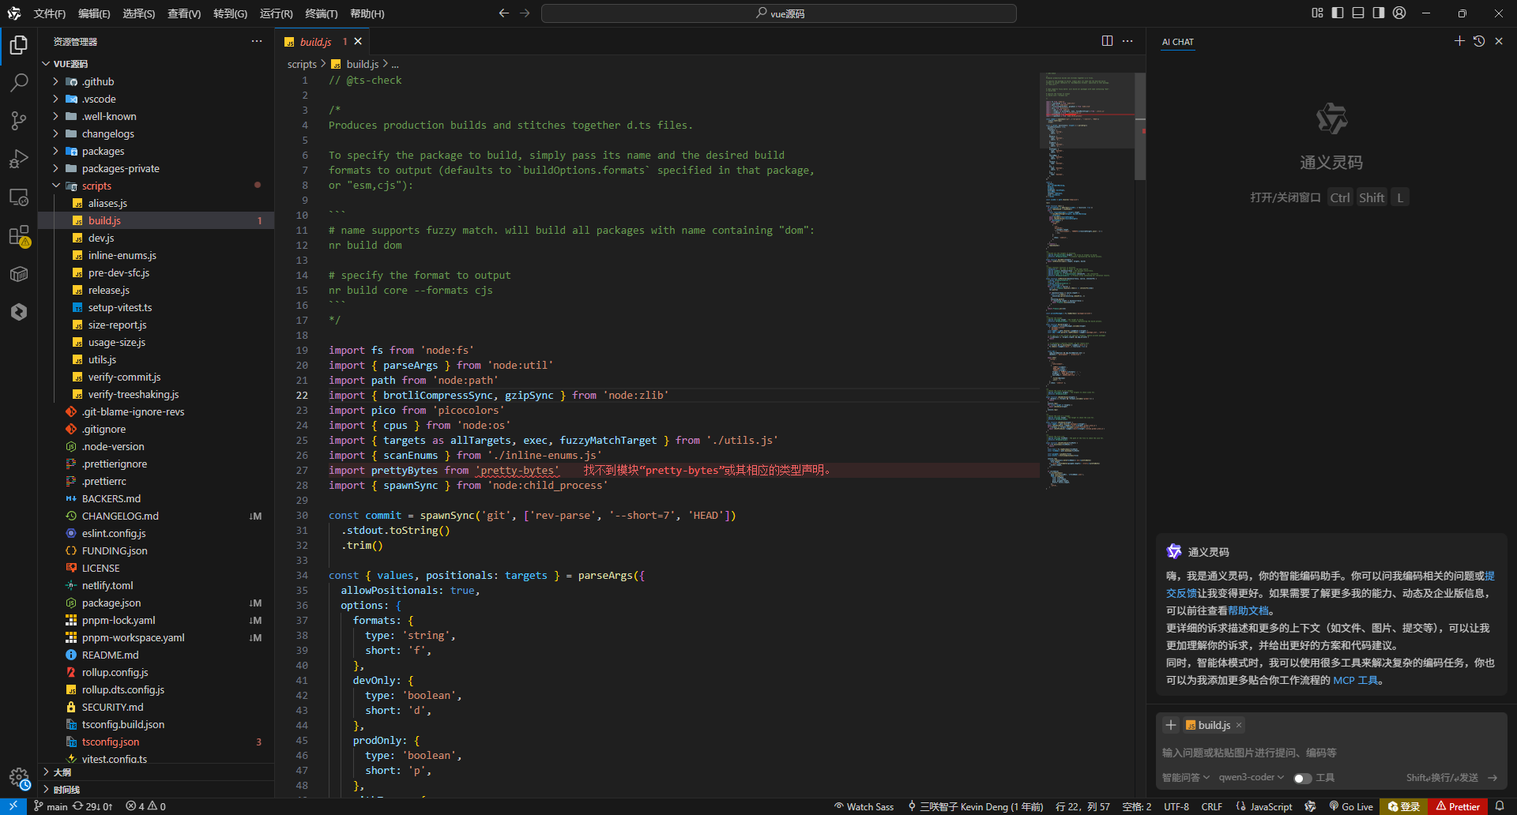Open the Search view icon
Screen dimensions: 1517x815
point(19,83)
